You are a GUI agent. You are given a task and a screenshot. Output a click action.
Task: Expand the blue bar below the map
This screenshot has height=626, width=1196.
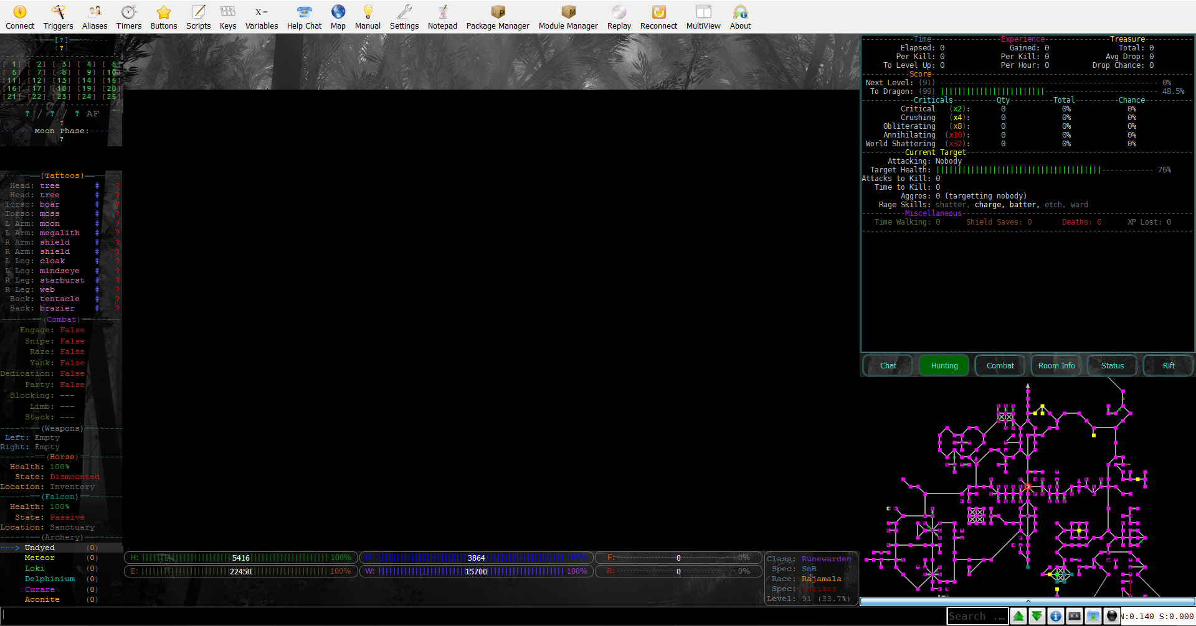(x=1028, y=601)
